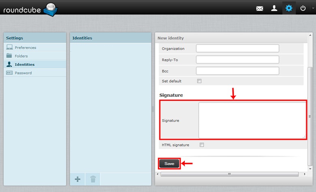The image size is (316, 192).
Task: Click inside the Signature text area
Action: [252, 120]
